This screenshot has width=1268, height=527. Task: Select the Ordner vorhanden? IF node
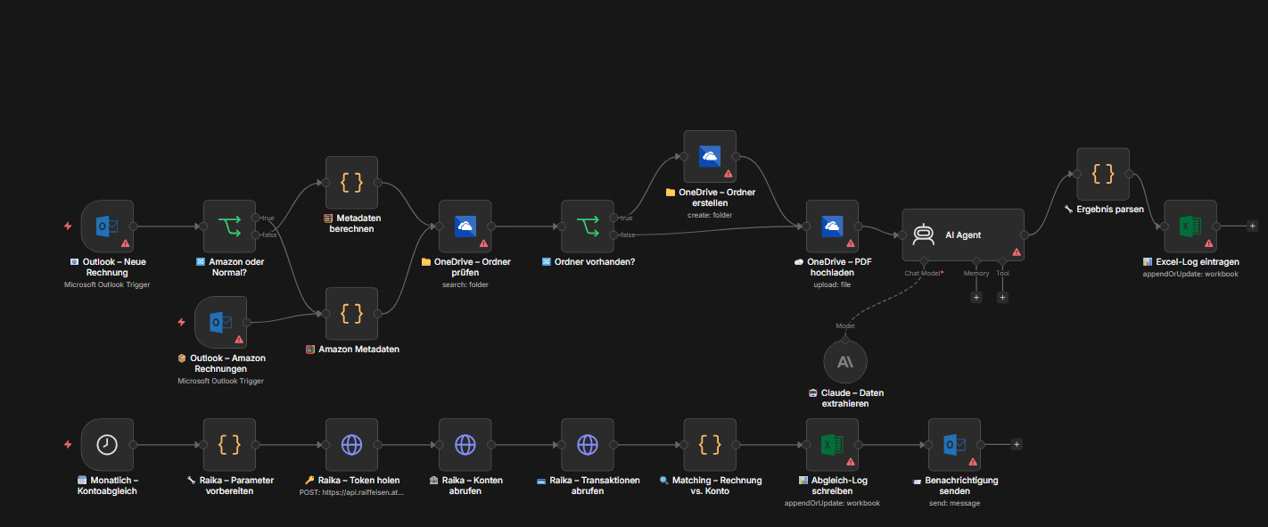588,226
